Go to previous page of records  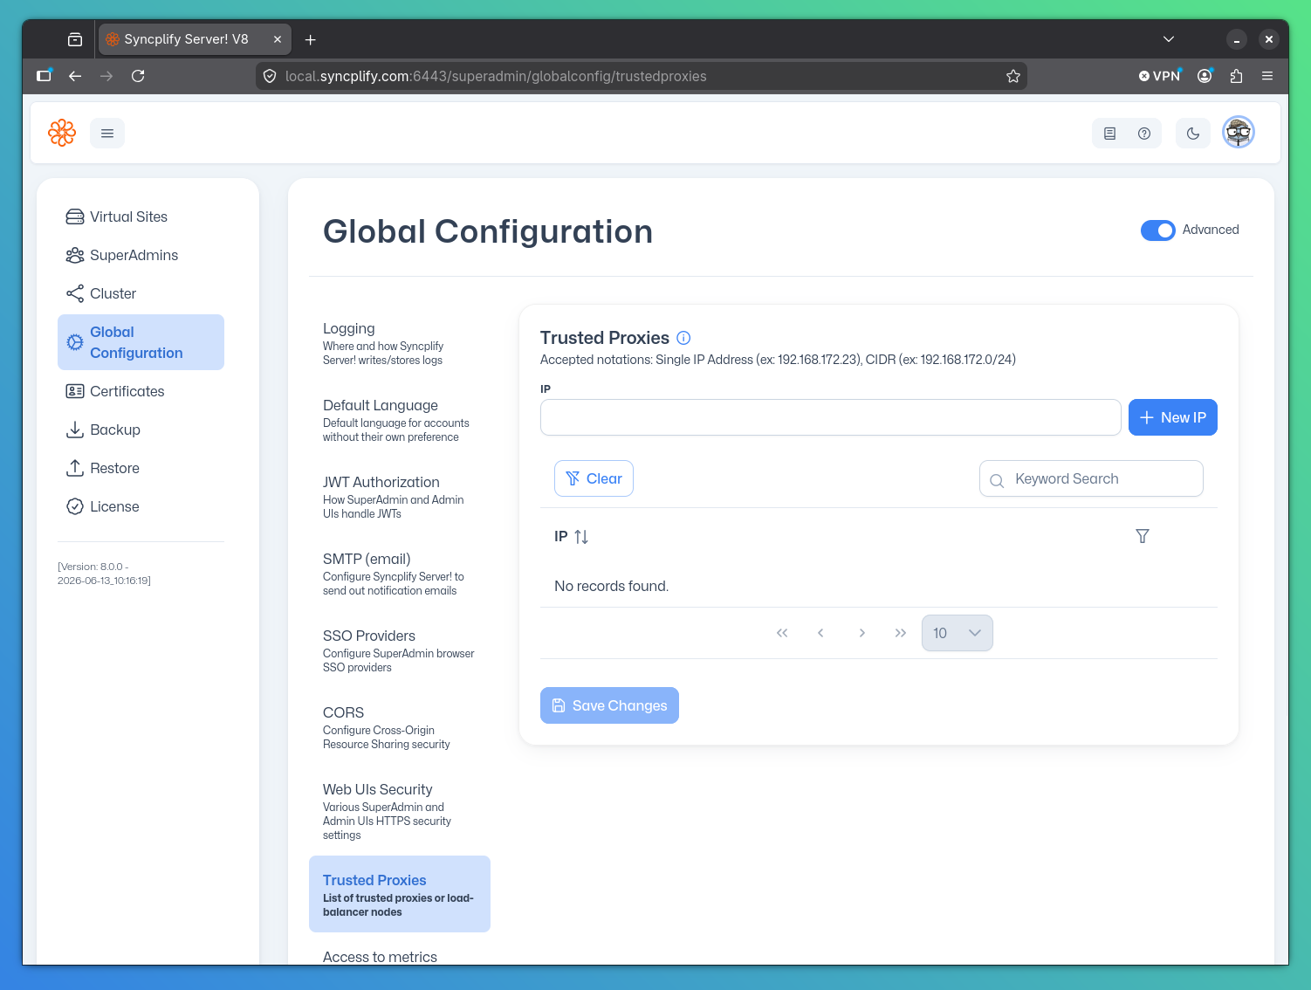820,633
